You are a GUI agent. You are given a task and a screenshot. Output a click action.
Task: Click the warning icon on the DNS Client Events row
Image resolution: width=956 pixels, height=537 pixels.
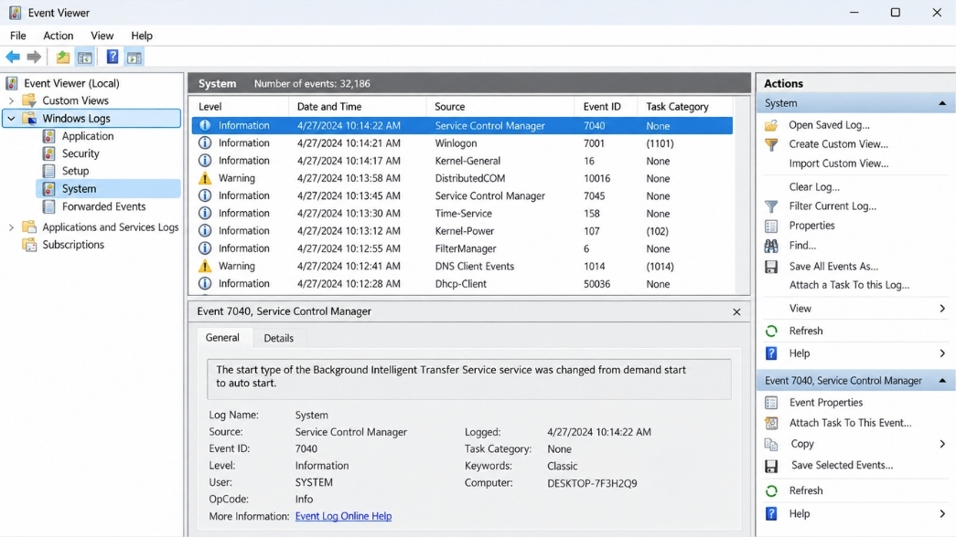tap(206, 266)
